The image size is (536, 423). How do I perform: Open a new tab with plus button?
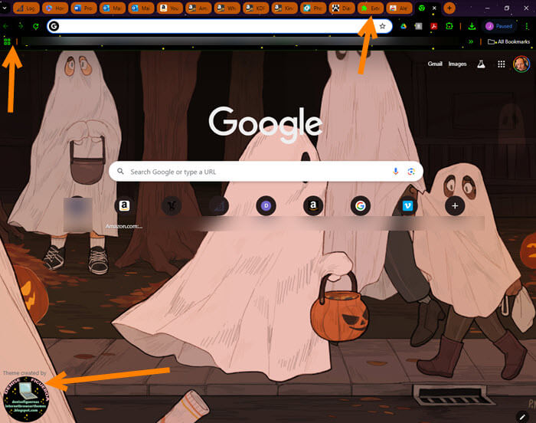click(x=449, y=8)
